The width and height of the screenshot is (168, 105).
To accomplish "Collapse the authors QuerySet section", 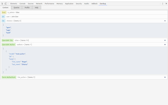I will 165,45.
